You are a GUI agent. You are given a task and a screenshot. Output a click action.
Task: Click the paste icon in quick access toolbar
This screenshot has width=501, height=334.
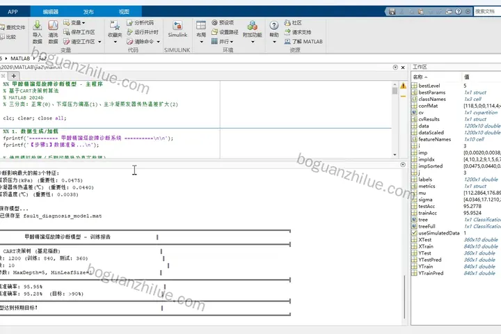tap(421, 12)
